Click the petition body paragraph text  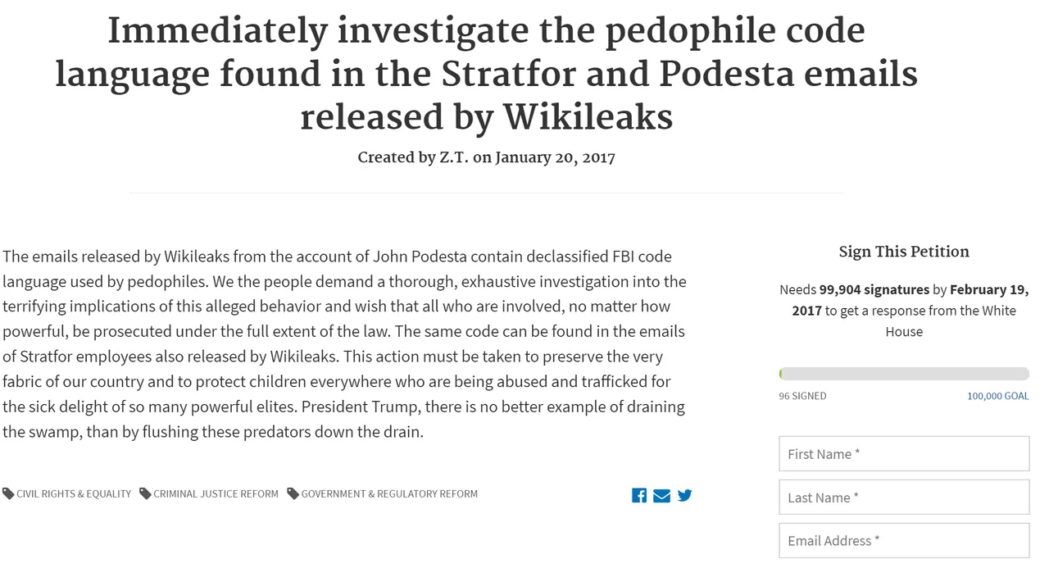(345, 343)
